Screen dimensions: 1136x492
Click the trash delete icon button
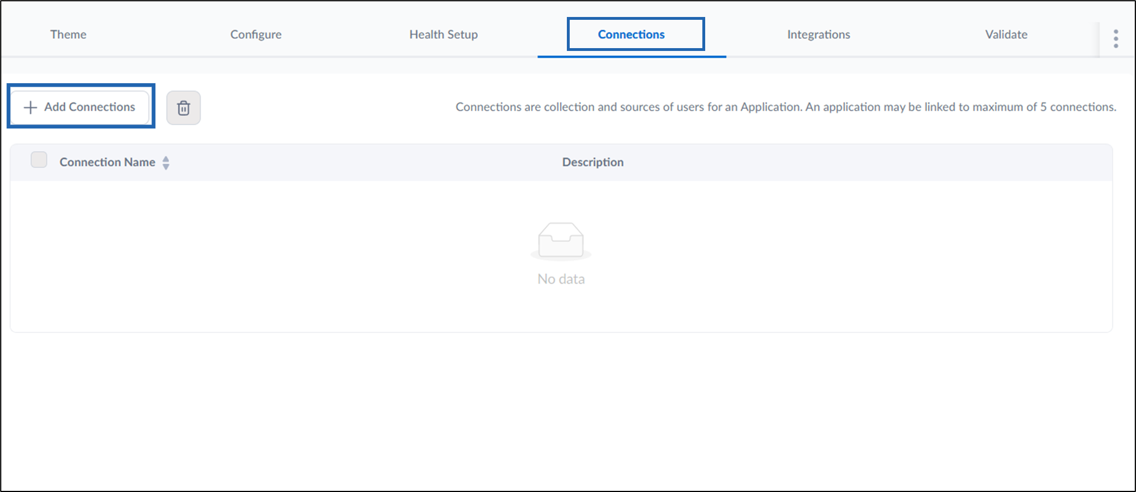click(183, 108)
